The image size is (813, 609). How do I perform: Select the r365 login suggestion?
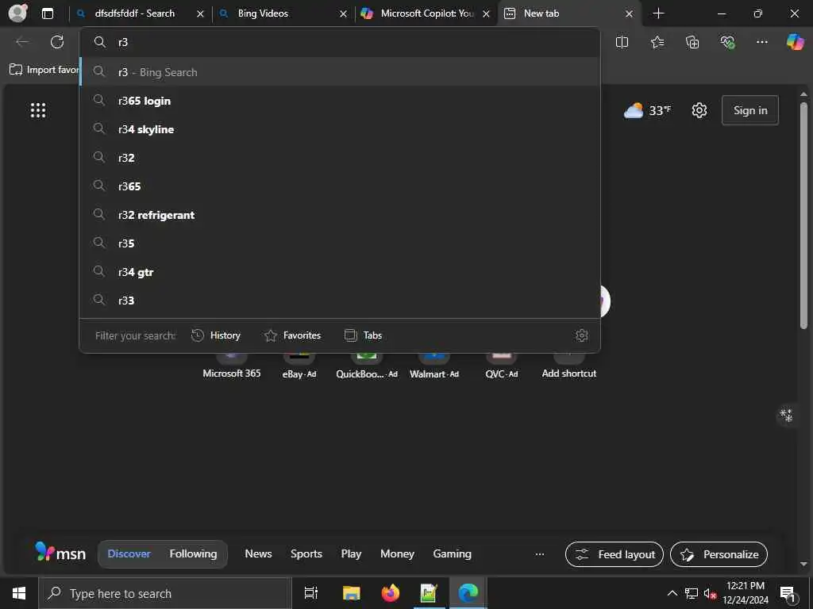[340, 101]
